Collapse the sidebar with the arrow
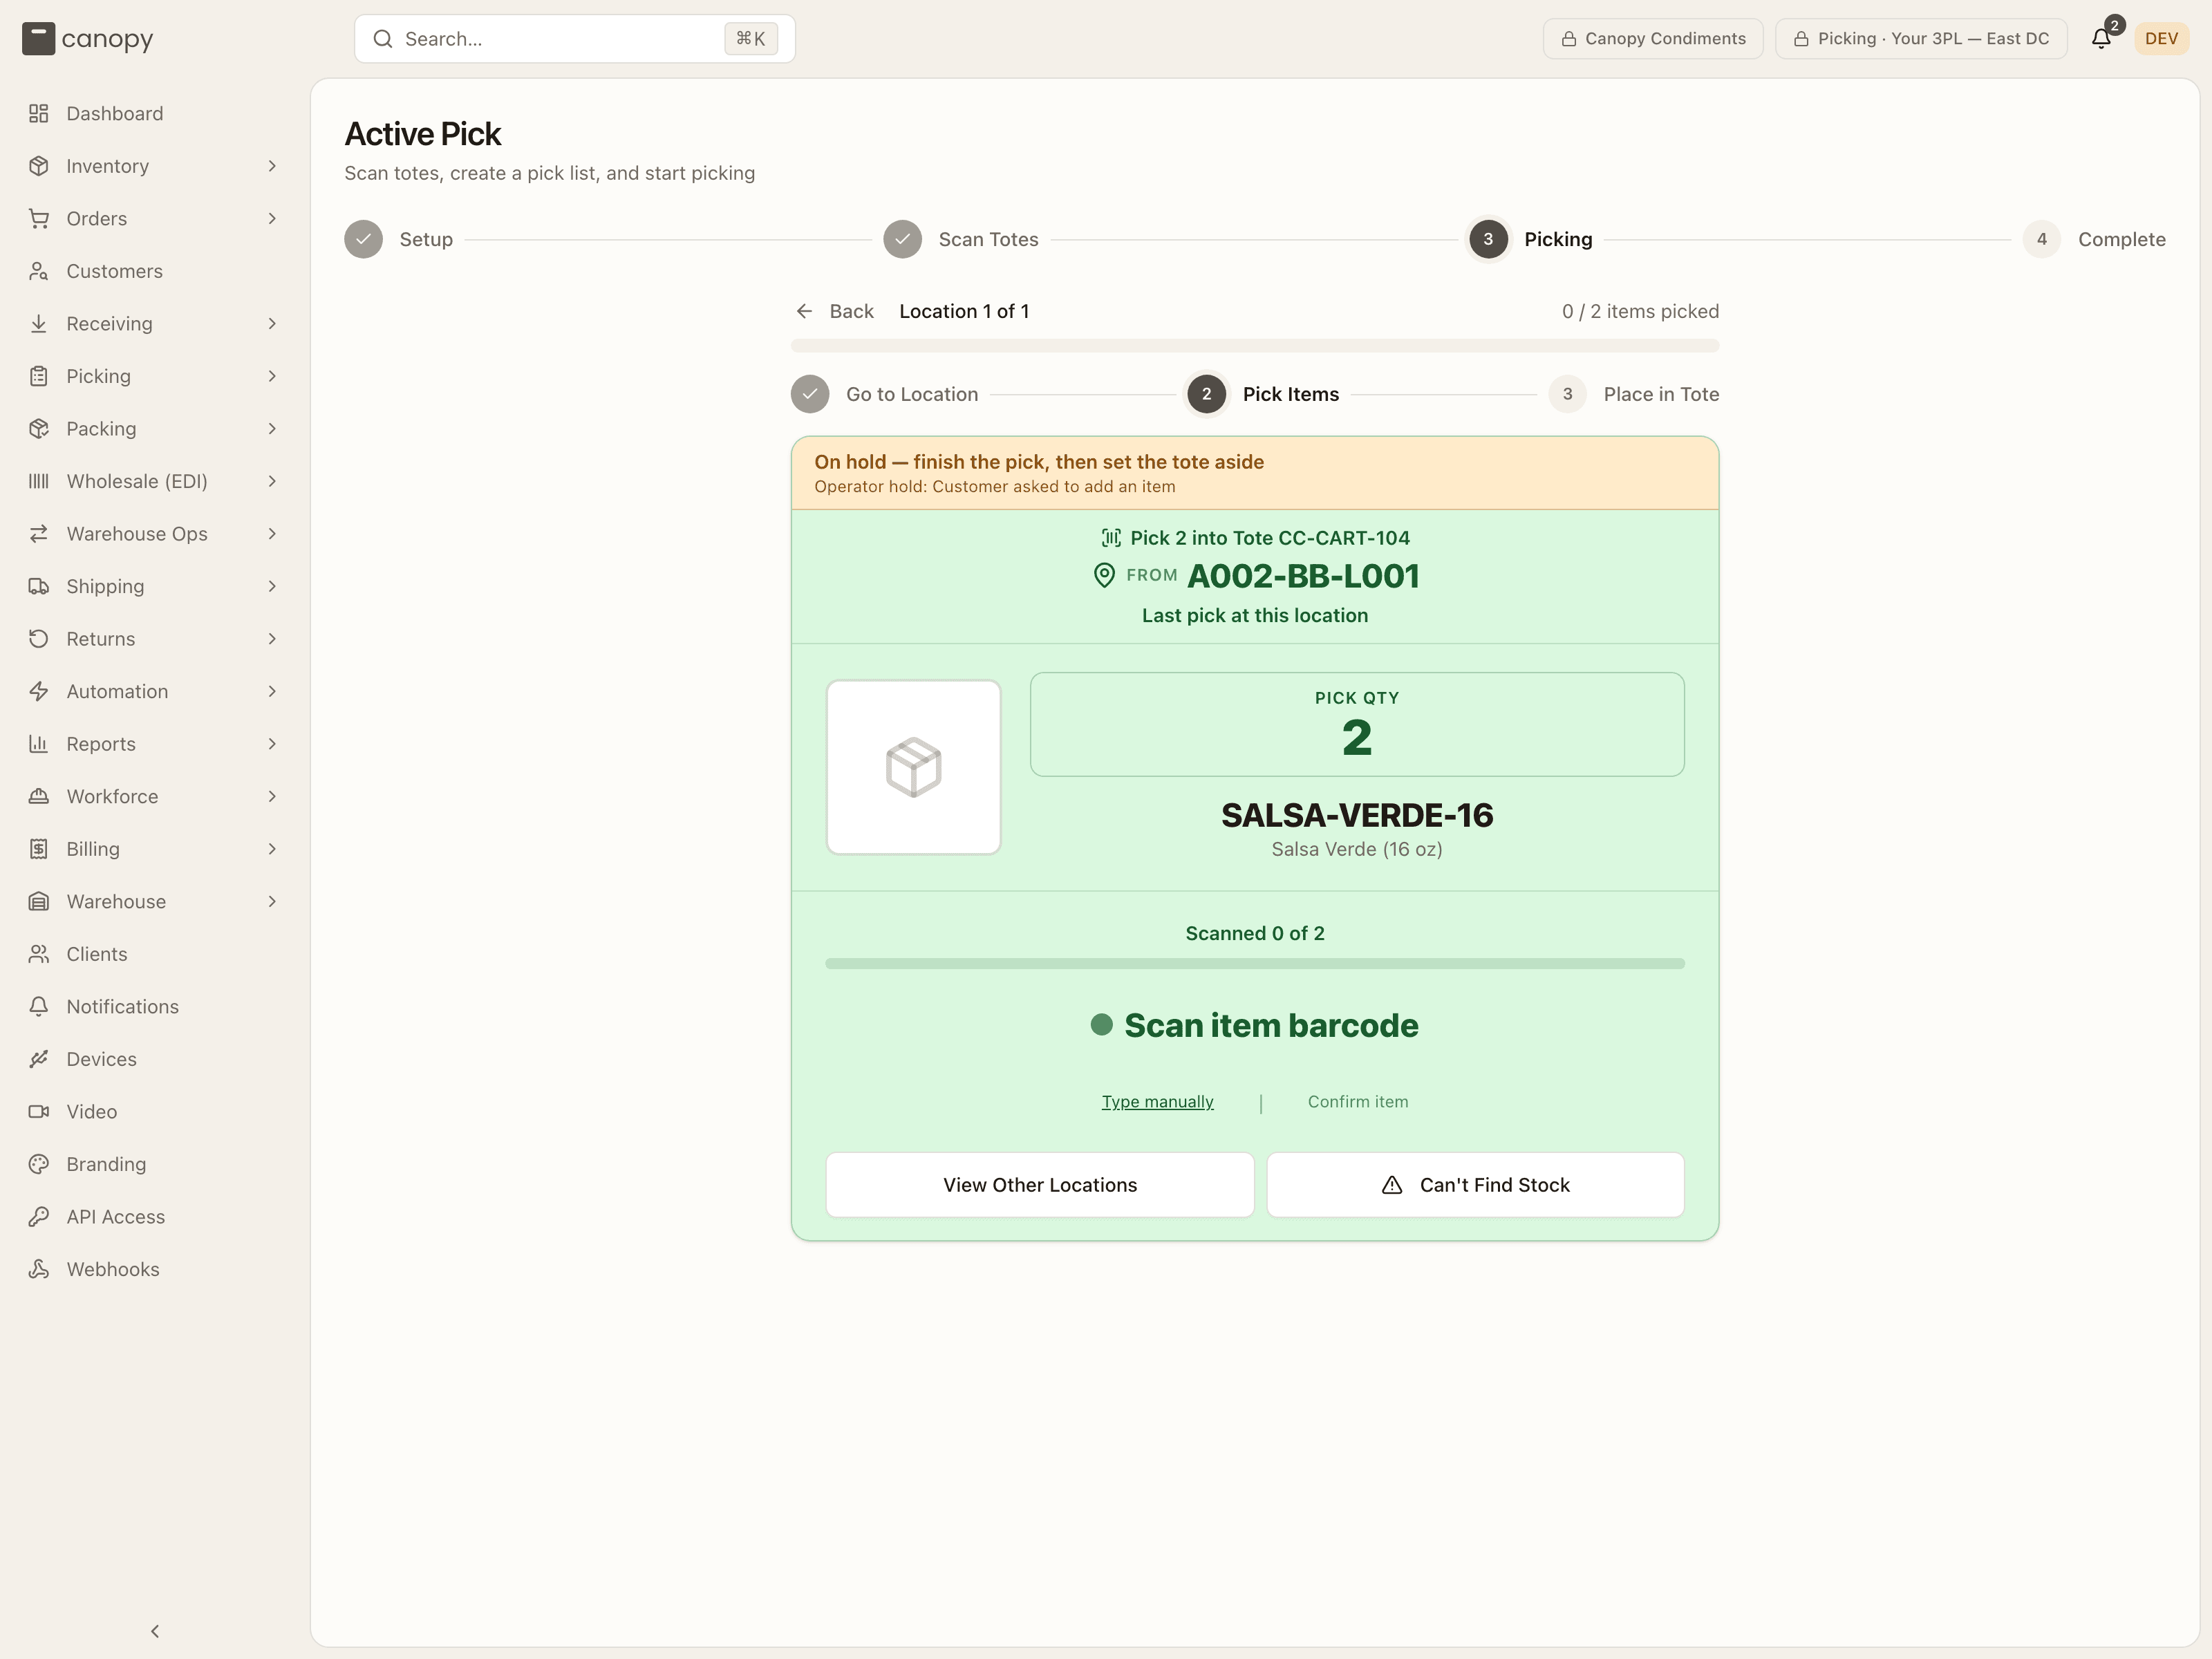This screenshot has width=2212, height=1659. pyautogui.click(x=155, y=1631)
